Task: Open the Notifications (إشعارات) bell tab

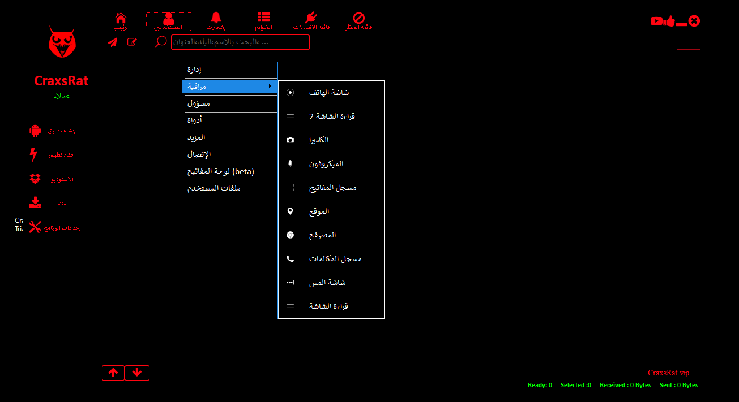Action: (x=216, y=21)
